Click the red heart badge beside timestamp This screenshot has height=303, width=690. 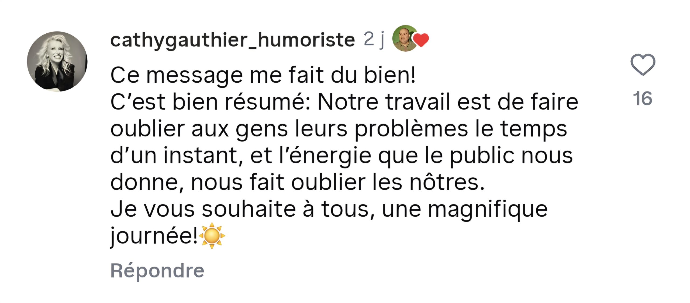coord(421,40)
